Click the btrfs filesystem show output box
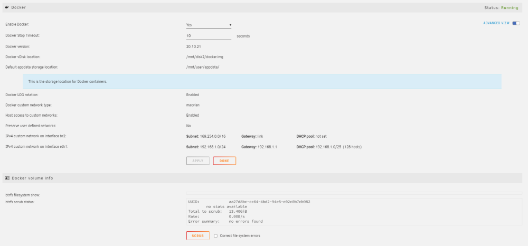This screenshot has height=246, width=528. click(x=354, y=193)
